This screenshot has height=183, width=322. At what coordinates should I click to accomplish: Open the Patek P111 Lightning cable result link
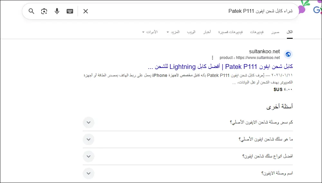(x=220, y=67)
